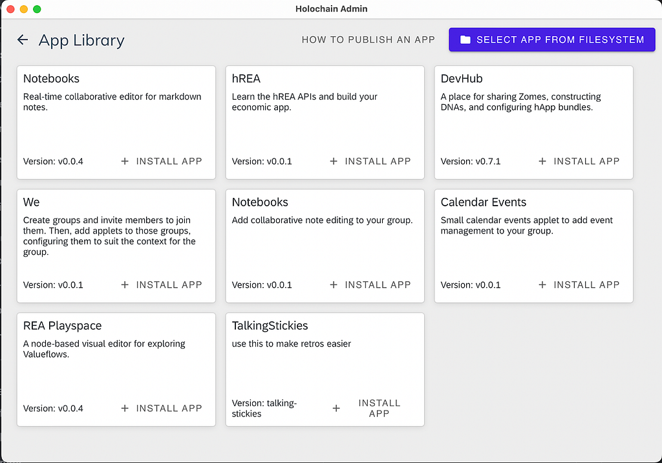Open How to Publish an App
The image size is (662, 463).
click(x=368, y=39)
